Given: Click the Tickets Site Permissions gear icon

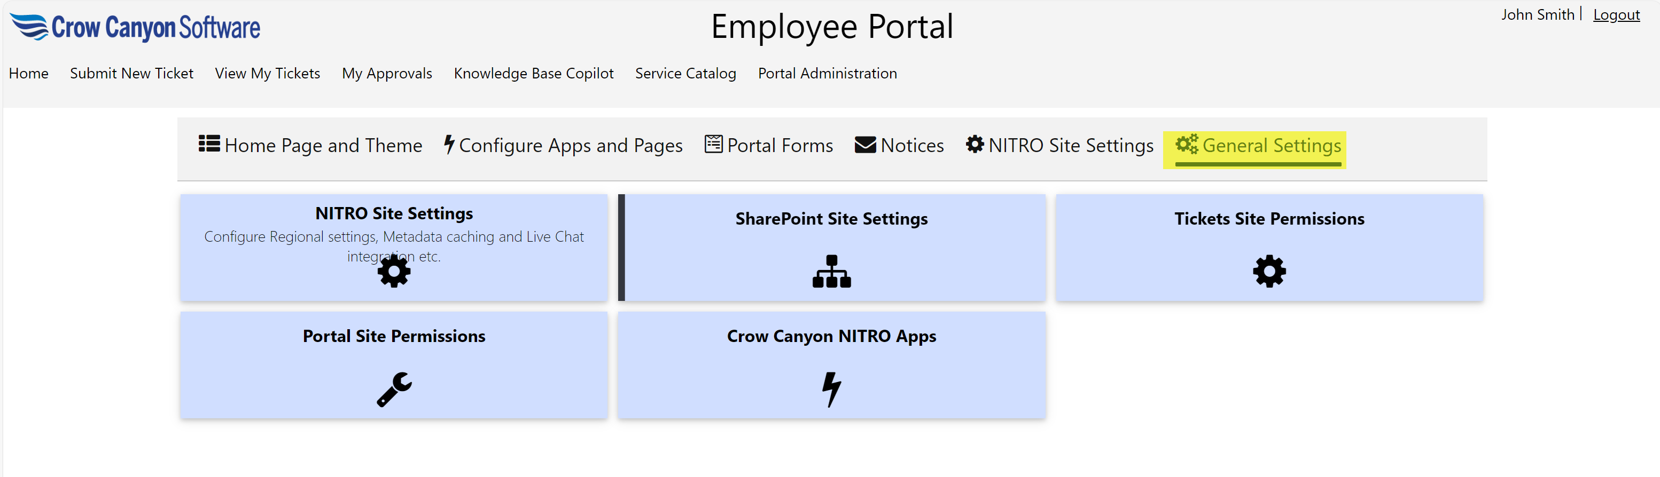Looking at the screenshot, I should tap(1269, 272).
